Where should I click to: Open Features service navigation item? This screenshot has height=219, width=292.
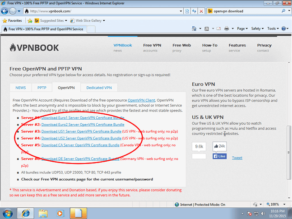click(237, 48)
